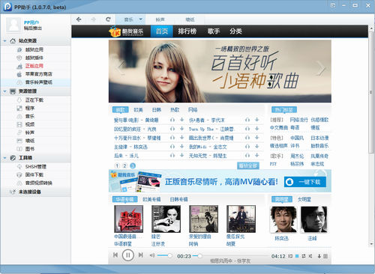Download the 光良 song with arrow icon
The width and height of the screenshot is (375, 274).
click(182, 129)
